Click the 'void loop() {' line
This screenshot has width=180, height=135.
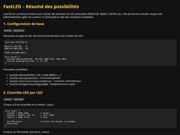point(12,111)
